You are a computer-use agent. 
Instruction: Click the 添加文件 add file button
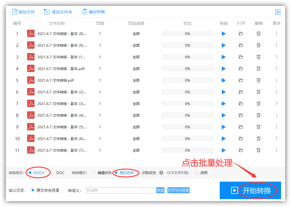pos(23,12)
